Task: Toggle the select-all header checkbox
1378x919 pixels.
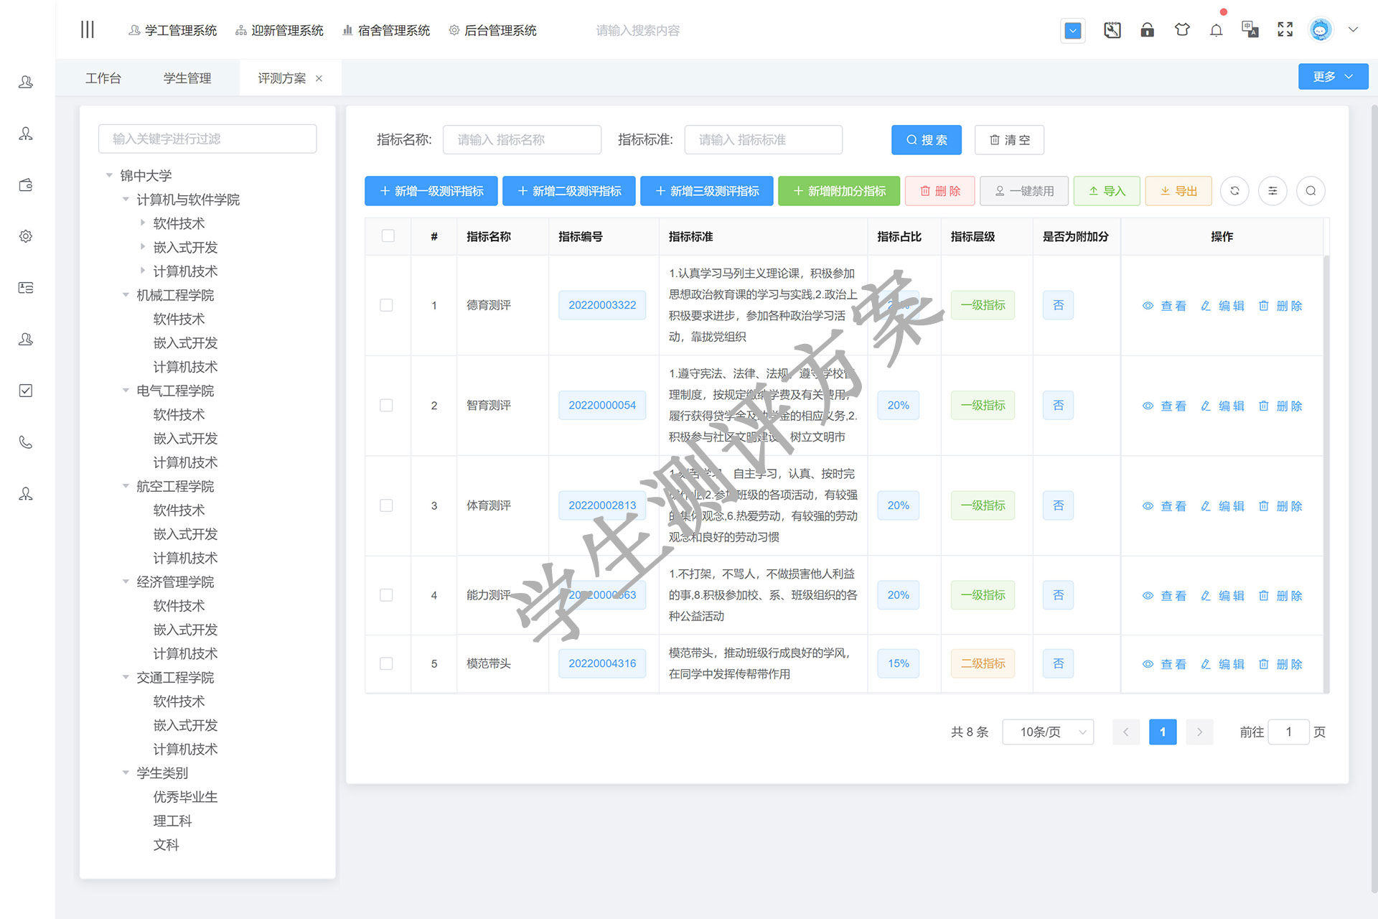Action: click(388, 236)
